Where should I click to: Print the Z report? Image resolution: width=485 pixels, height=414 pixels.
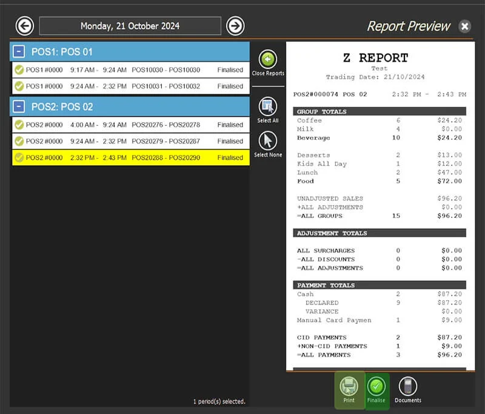[x=349, y=390]
